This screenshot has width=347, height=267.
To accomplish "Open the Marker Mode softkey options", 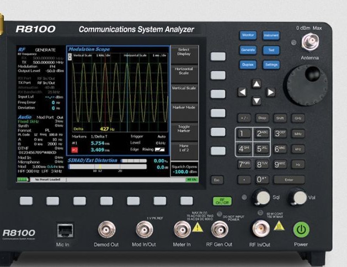I will click(x=184, y=108).
